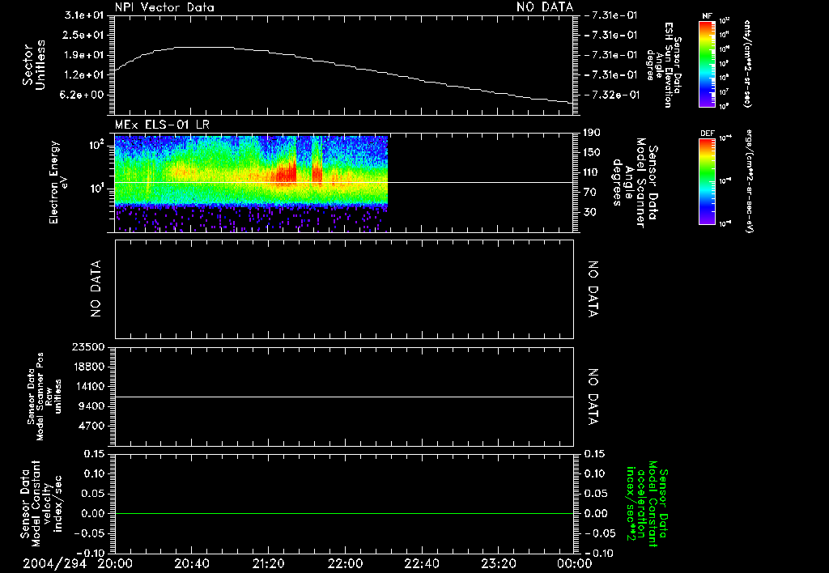Image resolution: width=829 pixels, height=573 pixels.
Task: Click the "NO DATA" label beside NPI Vector Data title
Action: [545, 7]
